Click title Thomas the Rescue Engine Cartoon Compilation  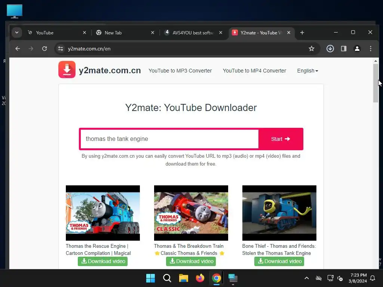click(98, 249)
